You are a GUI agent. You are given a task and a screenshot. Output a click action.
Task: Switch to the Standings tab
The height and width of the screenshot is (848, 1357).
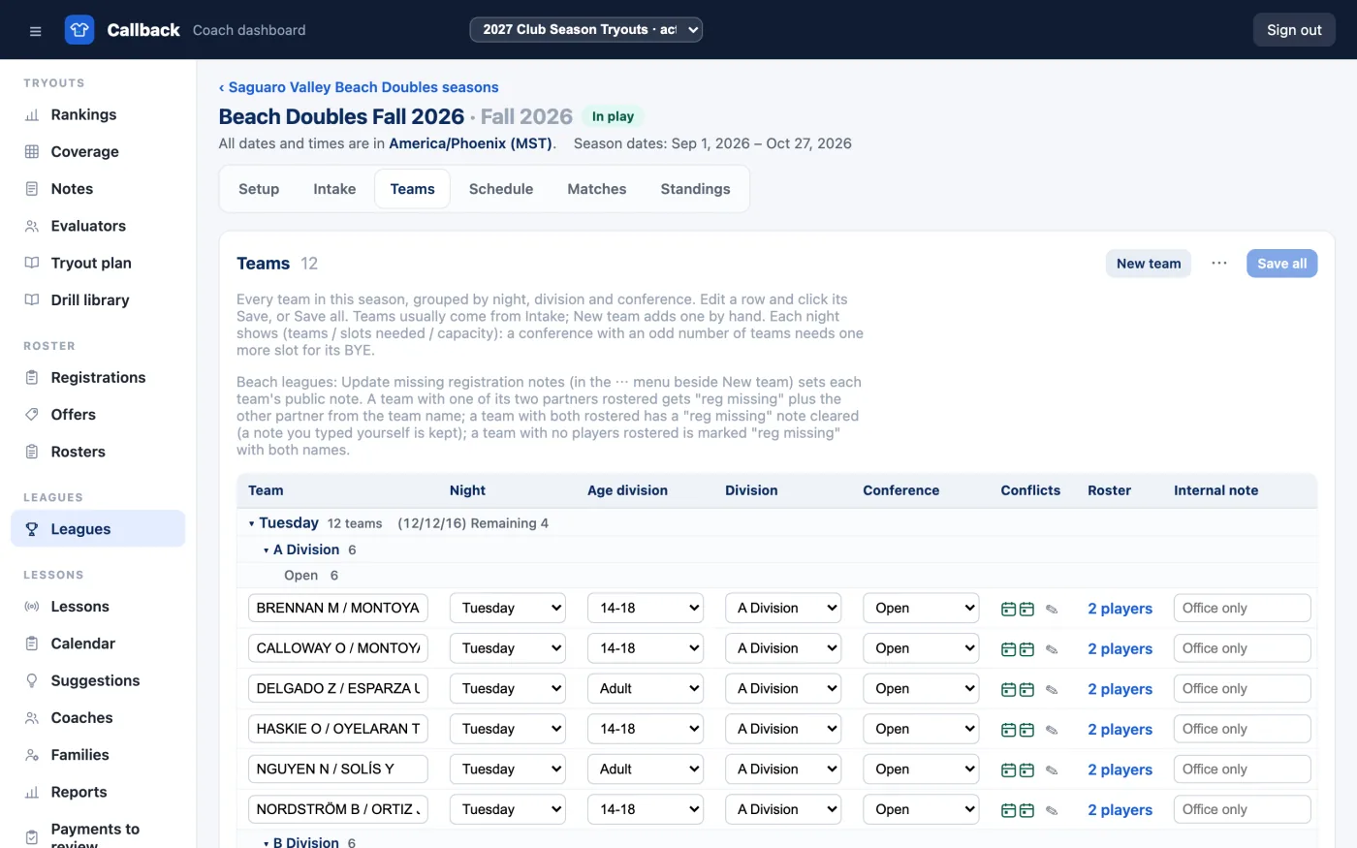tap(695, 189)
